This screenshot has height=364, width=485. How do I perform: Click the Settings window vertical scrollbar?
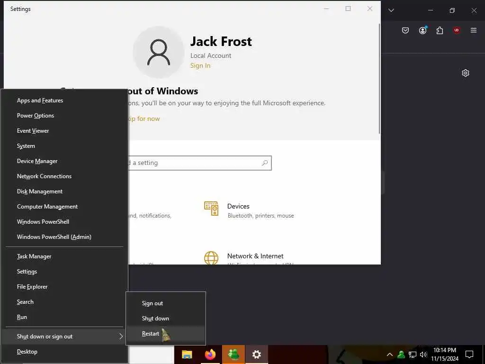[x=379, y=79]
